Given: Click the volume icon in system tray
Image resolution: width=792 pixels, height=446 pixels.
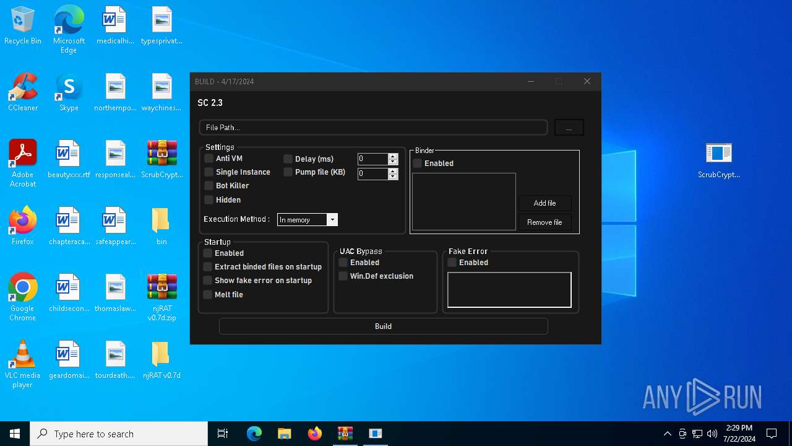Looking at the screenshot, I should [712, 434].
